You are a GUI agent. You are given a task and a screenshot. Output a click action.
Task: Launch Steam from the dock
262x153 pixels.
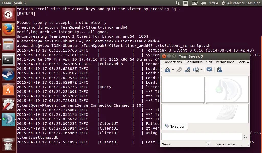click(8, 74)
